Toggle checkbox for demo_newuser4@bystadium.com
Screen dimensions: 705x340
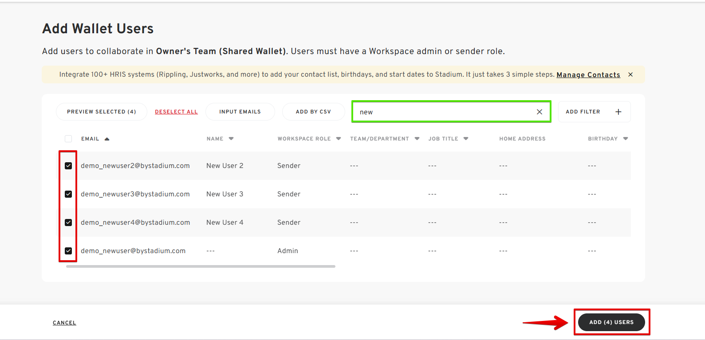[x=68, y=223]
